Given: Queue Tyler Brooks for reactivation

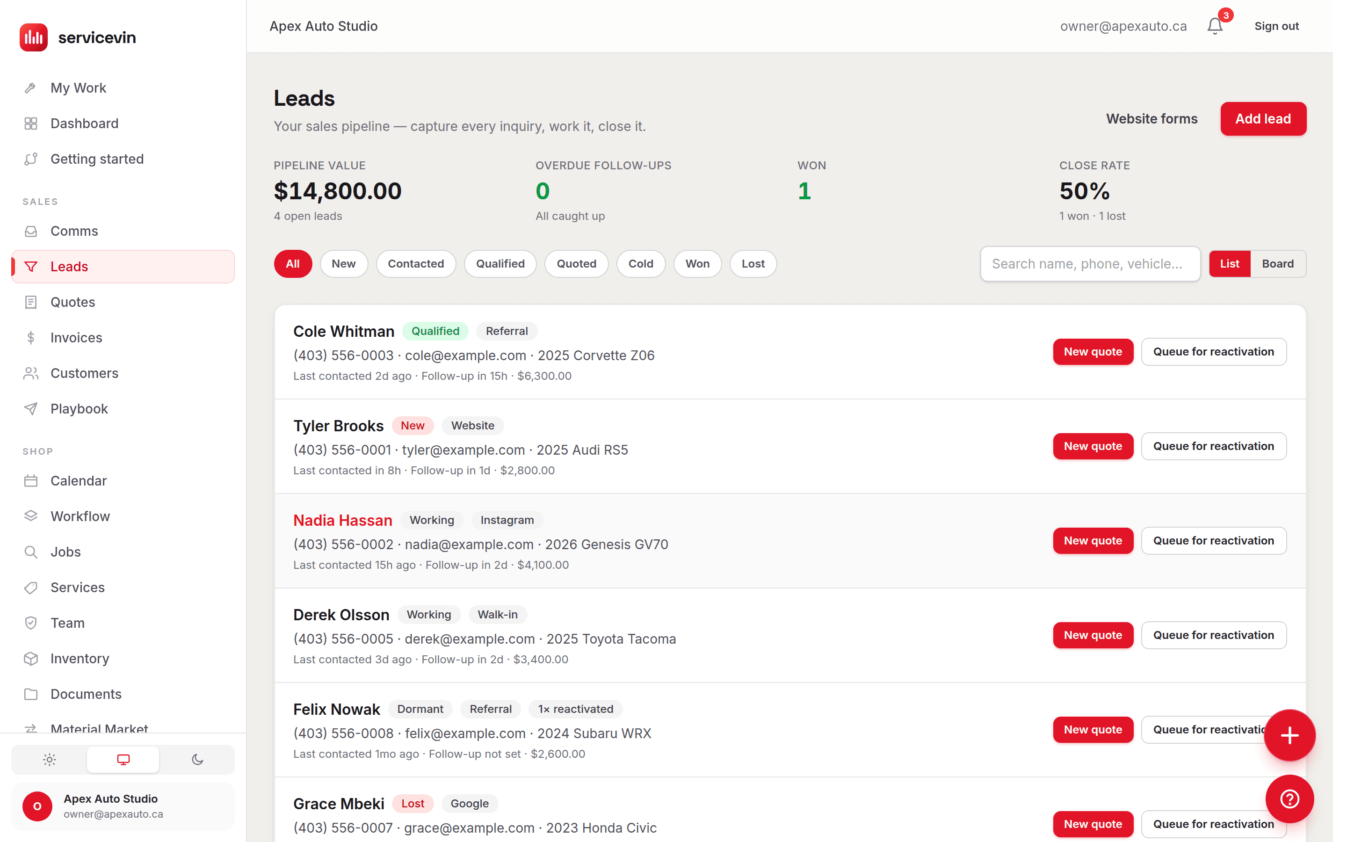Looking at the screenshot, I should [x=1213, y=447].
